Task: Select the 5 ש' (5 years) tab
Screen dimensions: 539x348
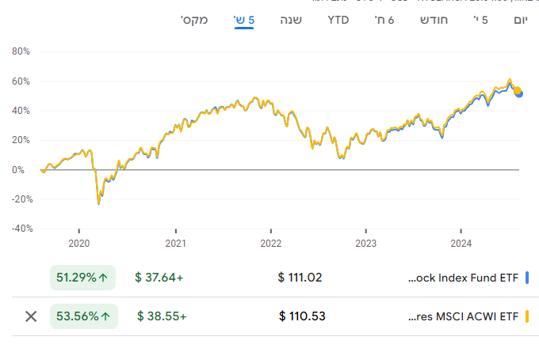Action: point(243,19)
